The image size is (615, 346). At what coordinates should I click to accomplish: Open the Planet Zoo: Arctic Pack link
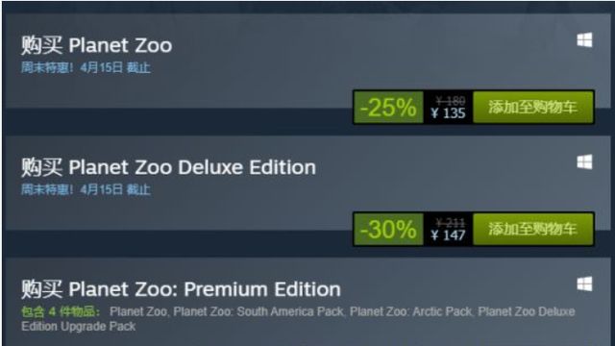coord(411,311)
